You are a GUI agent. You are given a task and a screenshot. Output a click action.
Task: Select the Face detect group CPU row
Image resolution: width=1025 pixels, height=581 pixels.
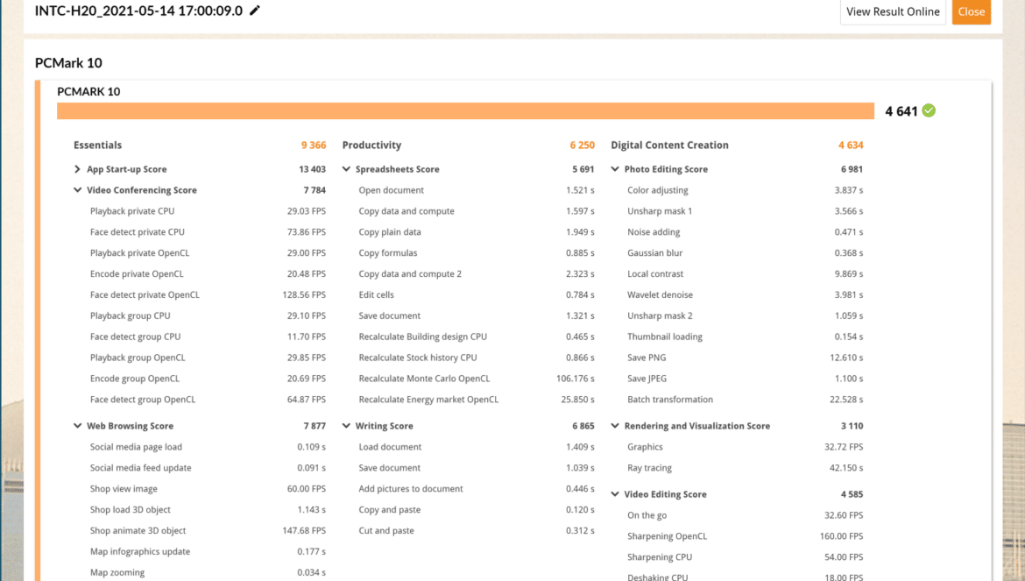[x=208, y=337]
